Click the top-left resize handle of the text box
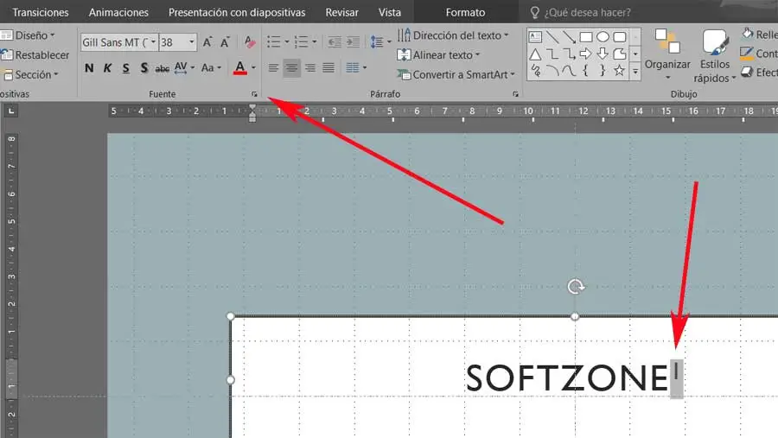Image resolution: width=778 pixels, height=438 pixels. pyautogui.click(x=230, y=316)
